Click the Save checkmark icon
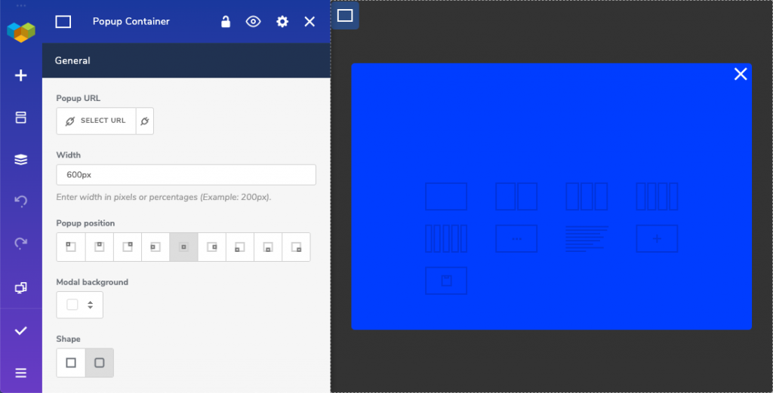 click(x=20, y=331)
